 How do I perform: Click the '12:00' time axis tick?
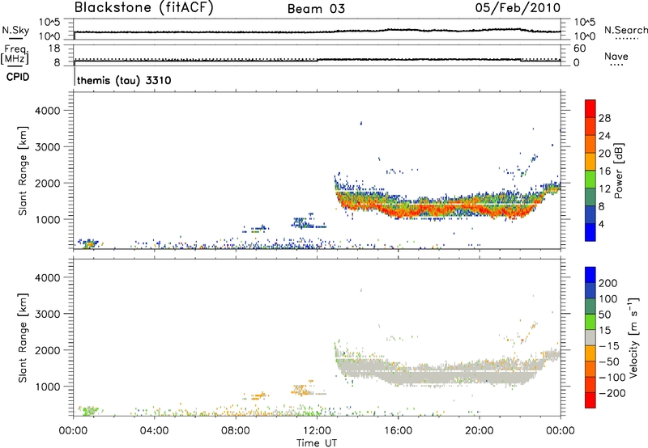pos(317,431)
